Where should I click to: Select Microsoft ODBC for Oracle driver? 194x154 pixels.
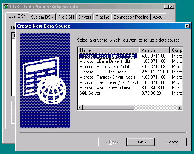[x=103, y=72]
